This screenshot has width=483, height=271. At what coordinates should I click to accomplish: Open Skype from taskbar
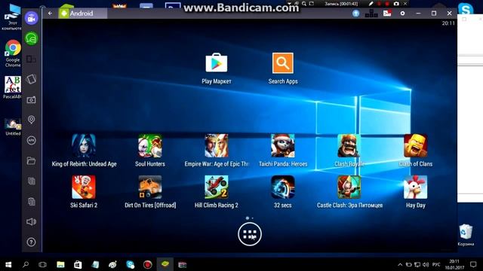click(131, 264)
